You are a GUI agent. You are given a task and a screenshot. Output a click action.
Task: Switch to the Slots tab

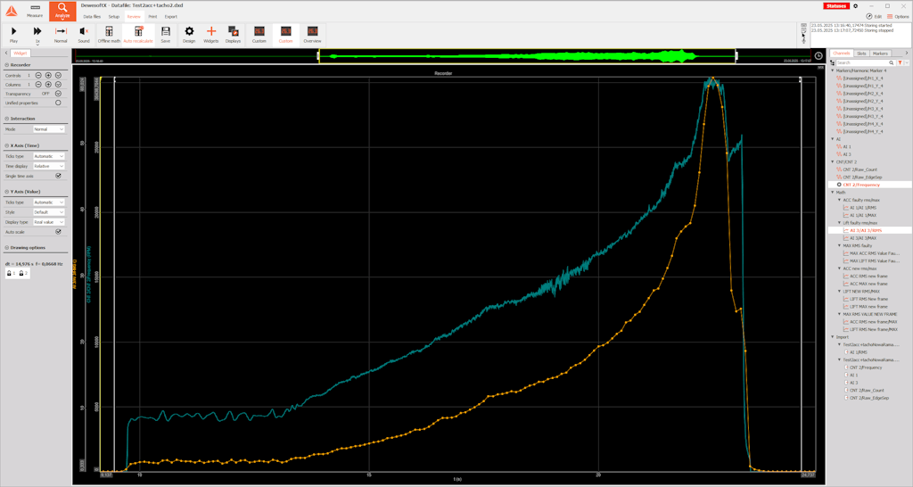861,54
